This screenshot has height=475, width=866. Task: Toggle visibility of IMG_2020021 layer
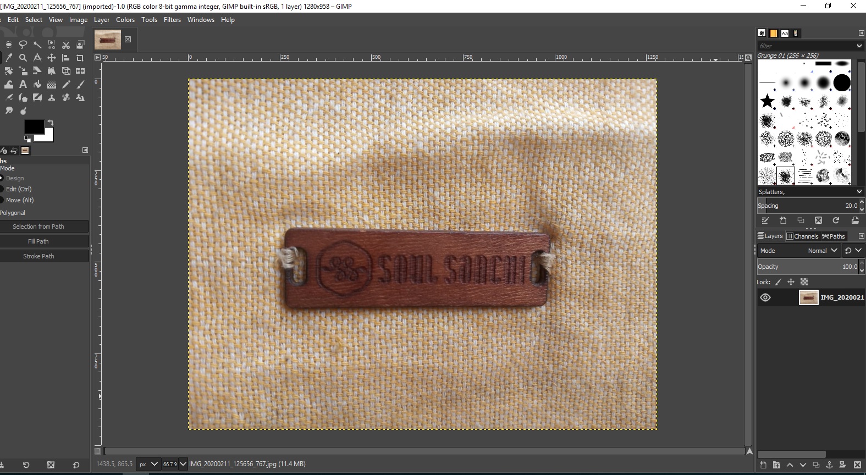[x=765, y=297]
